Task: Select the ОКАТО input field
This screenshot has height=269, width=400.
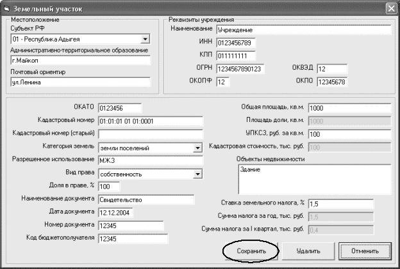Action: tap(119, 107)
